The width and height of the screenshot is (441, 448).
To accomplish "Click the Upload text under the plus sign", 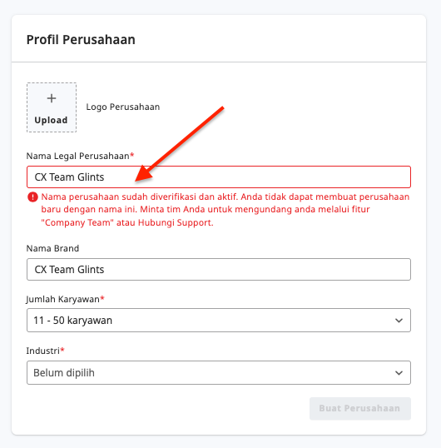I will click(x=51, y=120).
